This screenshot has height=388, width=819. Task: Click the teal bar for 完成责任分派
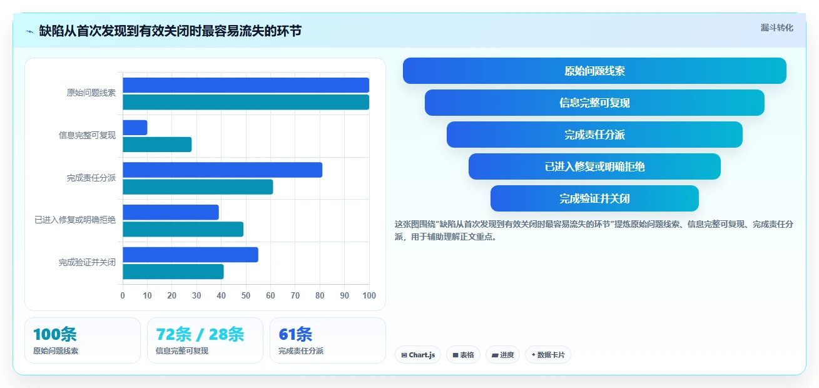[198, 186]
